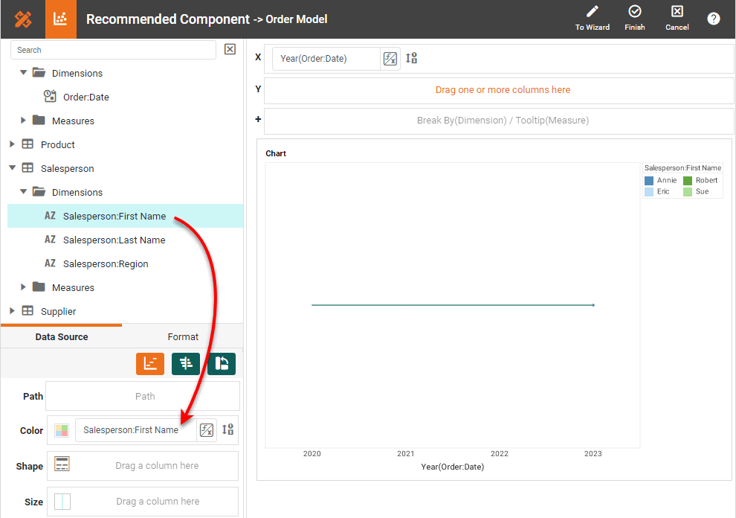Click the formula icon in the Color field

coord(207,430)
